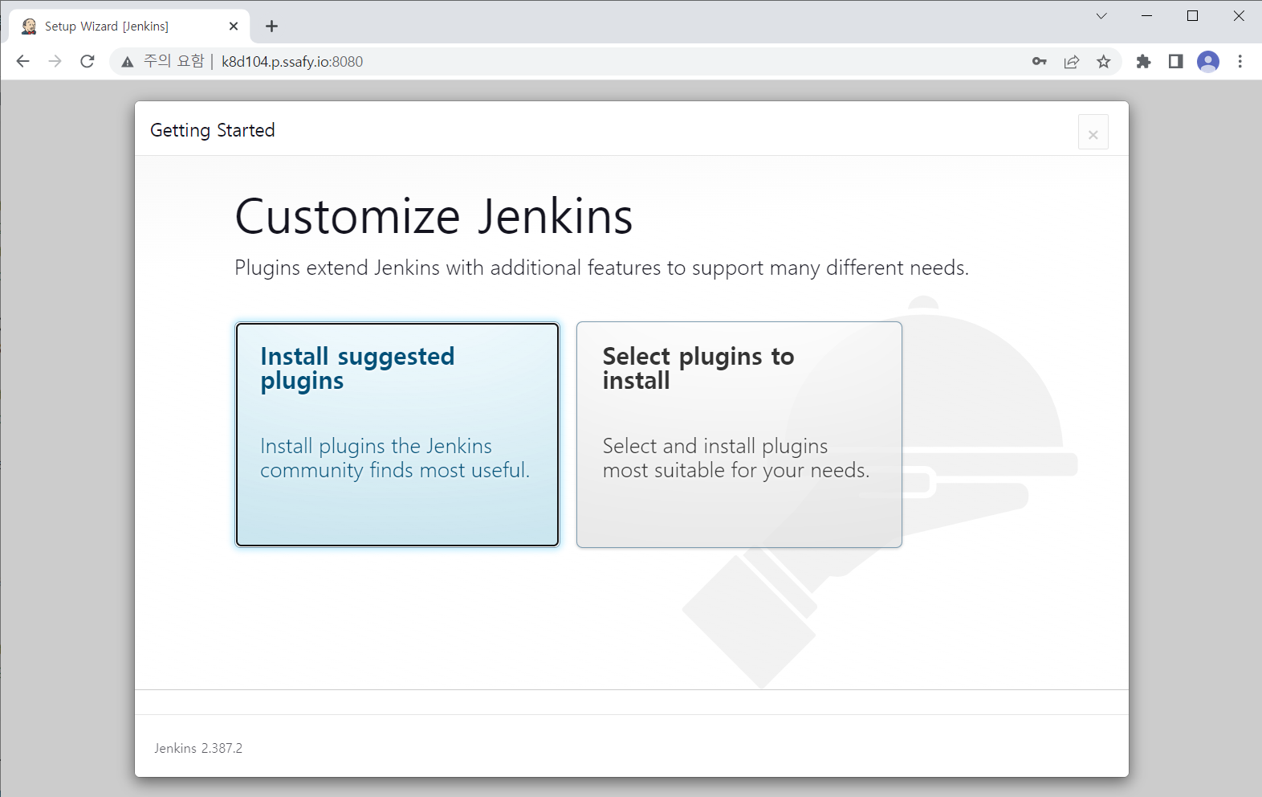Minimize the browser window
Viewport: 1262px width, 797px height.
click(1147, 16)
